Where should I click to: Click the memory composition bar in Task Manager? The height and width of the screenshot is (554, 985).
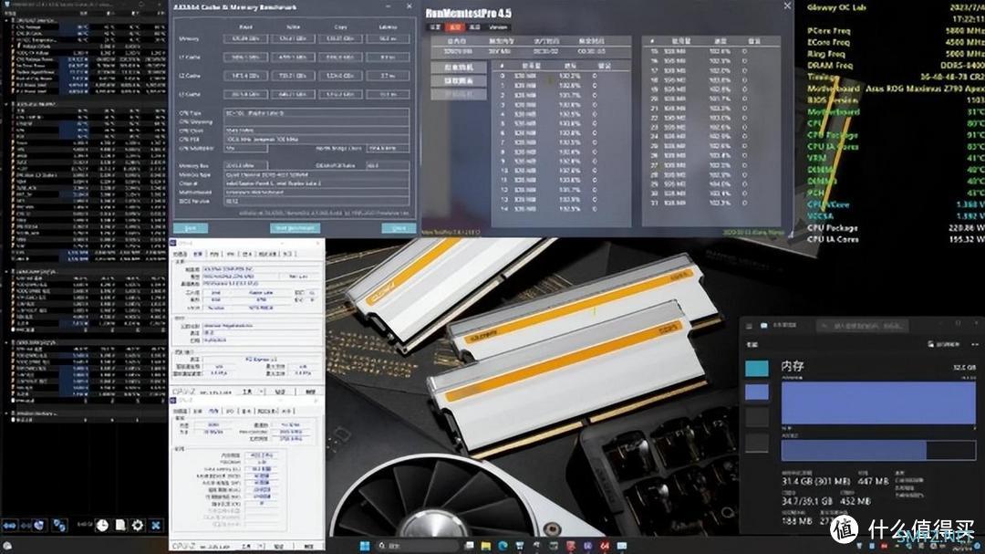tap(879, 450)
